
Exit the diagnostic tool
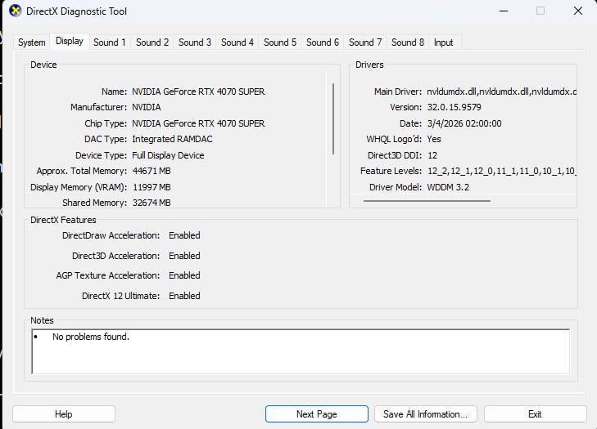(535, 413)
